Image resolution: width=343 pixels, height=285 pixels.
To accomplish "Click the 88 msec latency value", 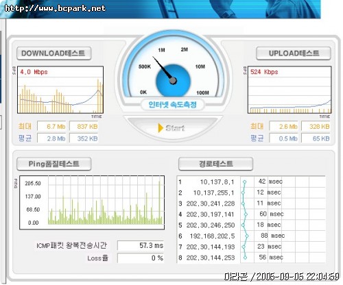I will pyautogui.click(x=273, y=236).
